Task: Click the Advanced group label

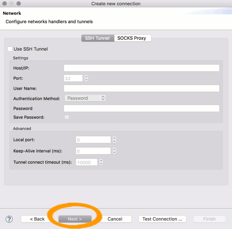Action: [x=22, y=129]
